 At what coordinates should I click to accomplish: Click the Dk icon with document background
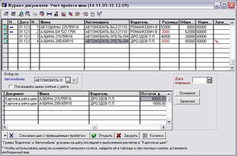click(64, 14)
